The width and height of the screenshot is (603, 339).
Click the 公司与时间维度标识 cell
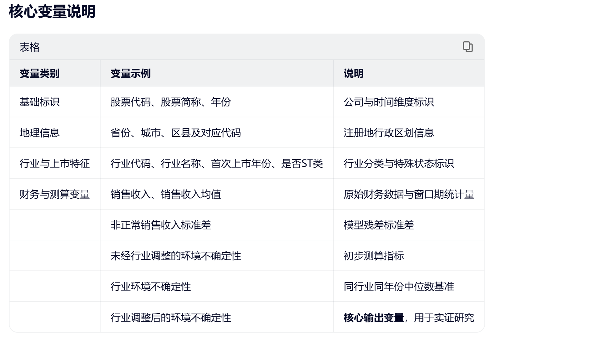tap(388, 102)
